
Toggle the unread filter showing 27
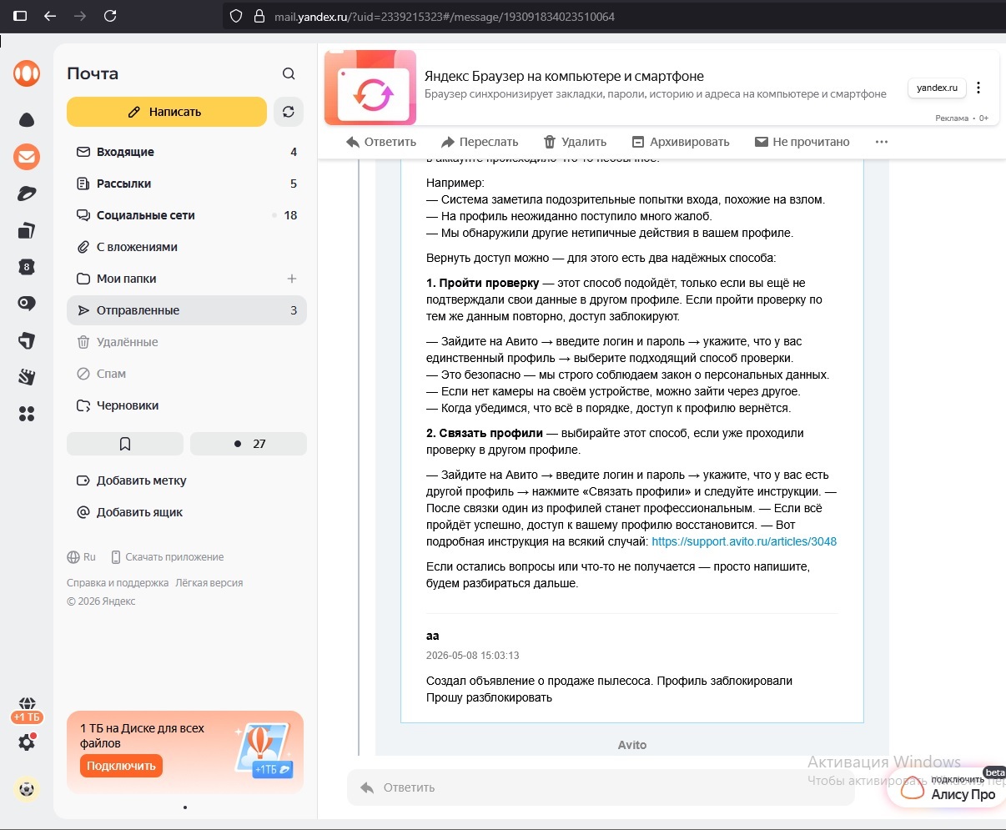coord(249,444)
